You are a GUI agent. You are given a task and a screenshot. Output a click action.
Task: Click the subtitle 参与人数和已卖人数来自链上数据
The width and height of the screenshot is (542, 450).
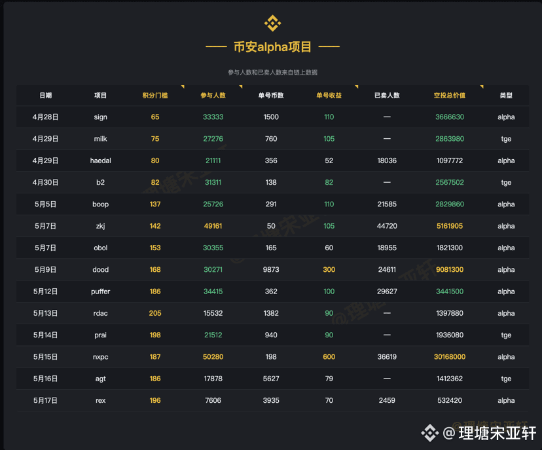coord(272,72)
